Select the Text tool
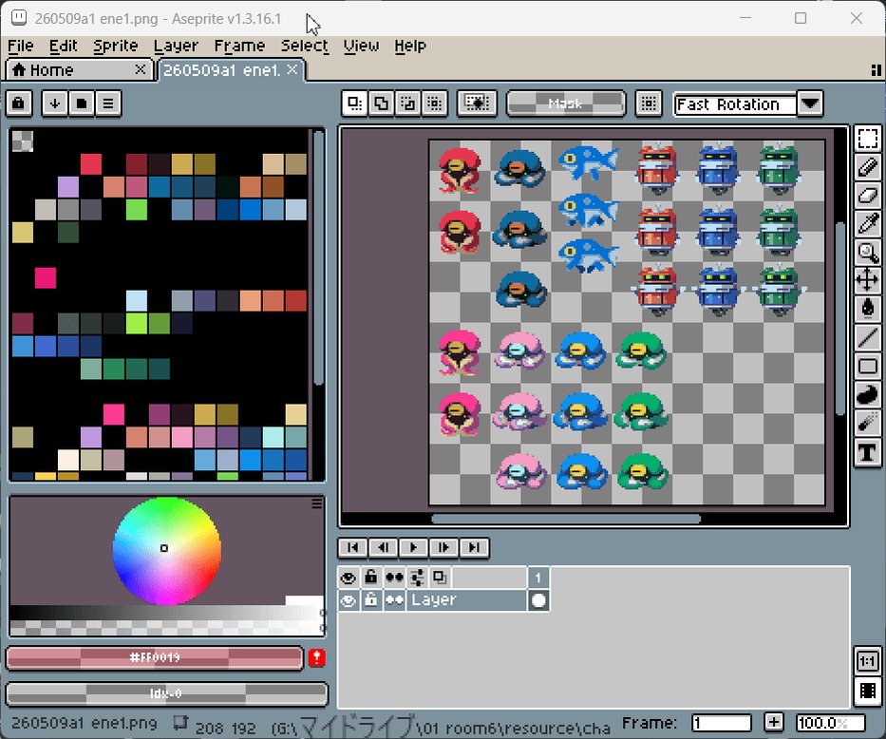 point(867,452)
